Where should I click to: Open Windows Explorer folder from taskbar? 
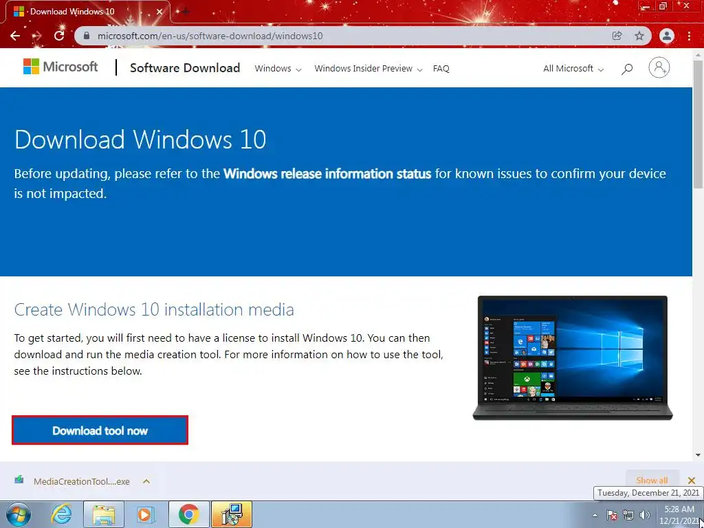(104, 514)
